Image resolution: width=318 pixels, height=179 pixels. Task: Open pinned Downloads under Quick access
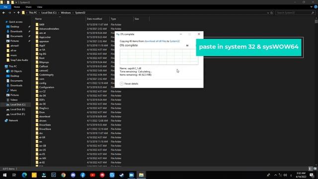(x=16, y=31)
